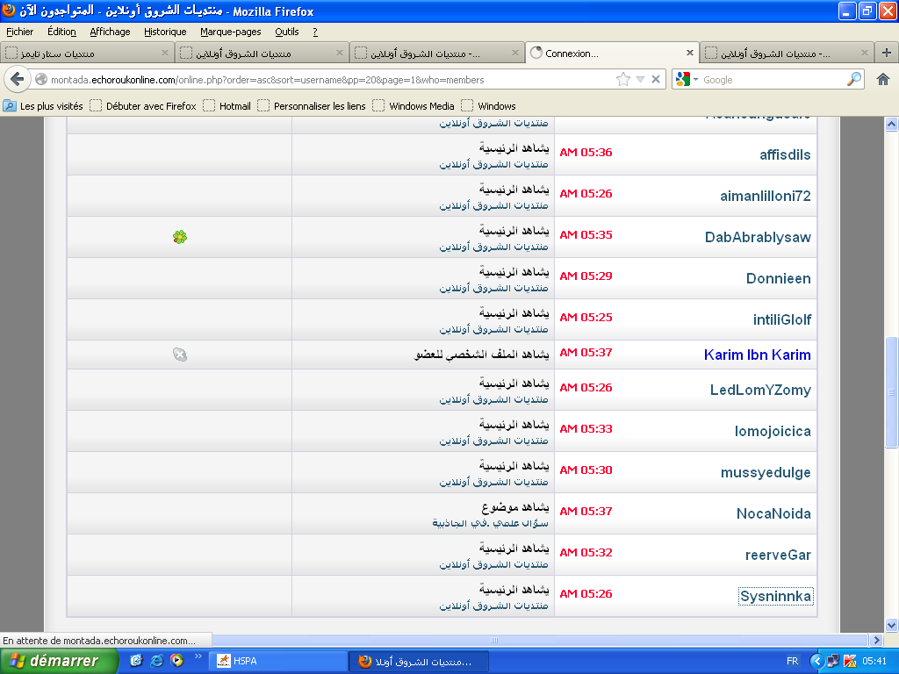Open the Marque-pages menu
The width and height of the screenshot is (899, 674).
coord(231,32)
